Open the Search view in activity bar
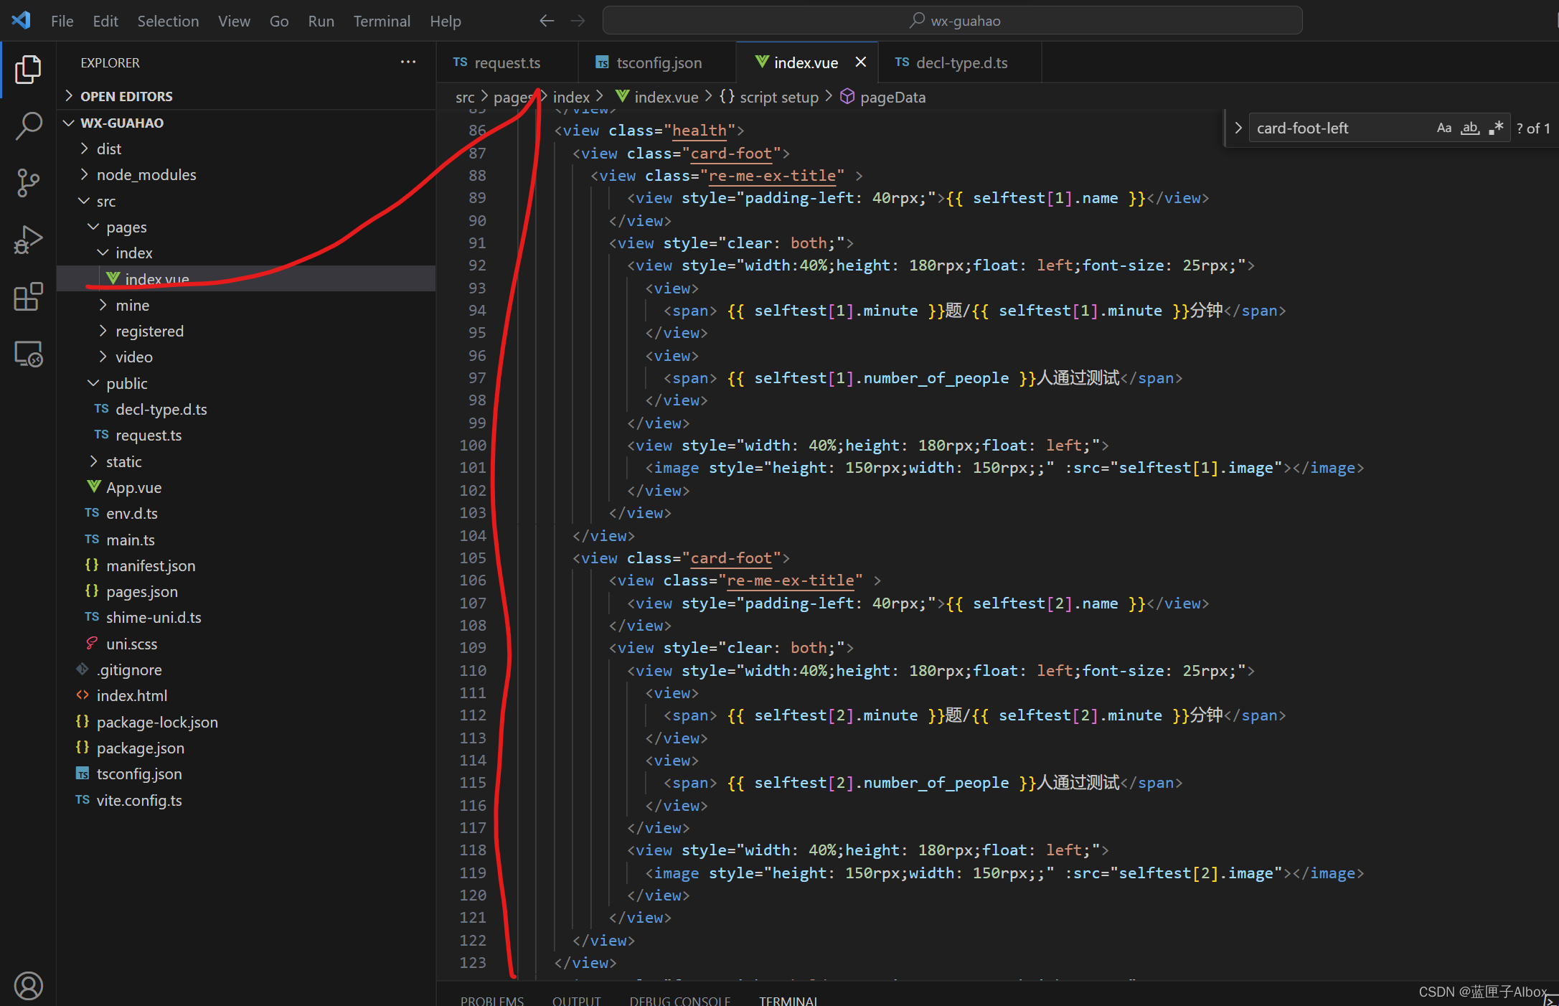The width and height of the screenshot is (1559, 1006). point(29,126)
